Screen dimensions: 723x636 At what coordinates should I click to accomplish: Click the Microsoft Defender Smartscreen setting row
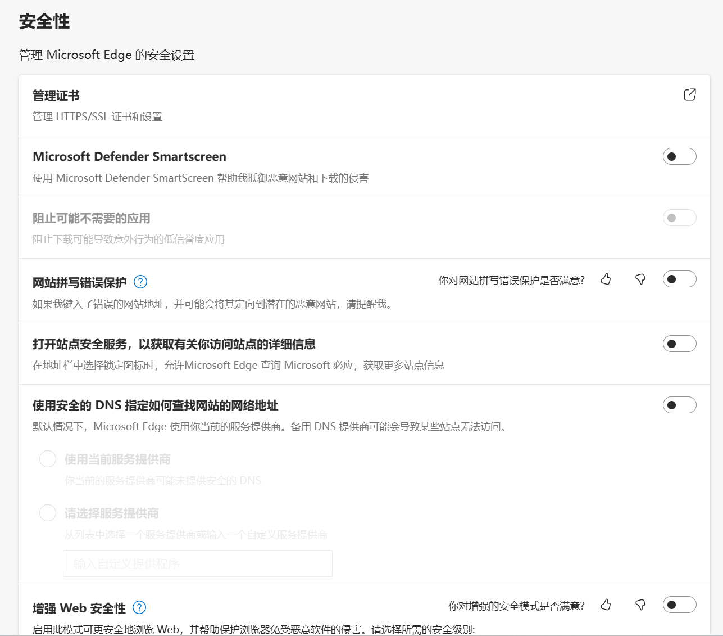pyautogui.click(x=129, y=156)
